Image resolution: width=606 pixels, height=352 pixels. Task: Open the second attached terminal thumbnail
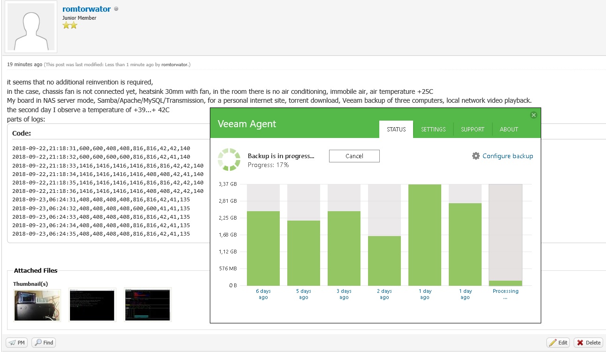(x=92, y=305)
